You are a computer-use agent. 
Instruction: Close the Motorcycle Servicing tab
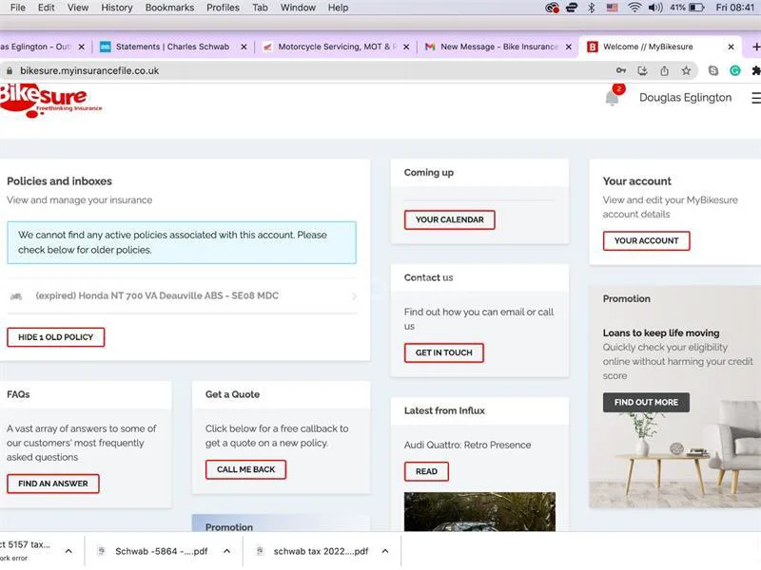406,47
